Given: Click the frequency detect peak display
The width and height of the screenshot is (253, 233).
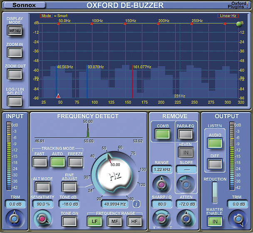Looking at the screenshot, I should click(x=88, y=131).
